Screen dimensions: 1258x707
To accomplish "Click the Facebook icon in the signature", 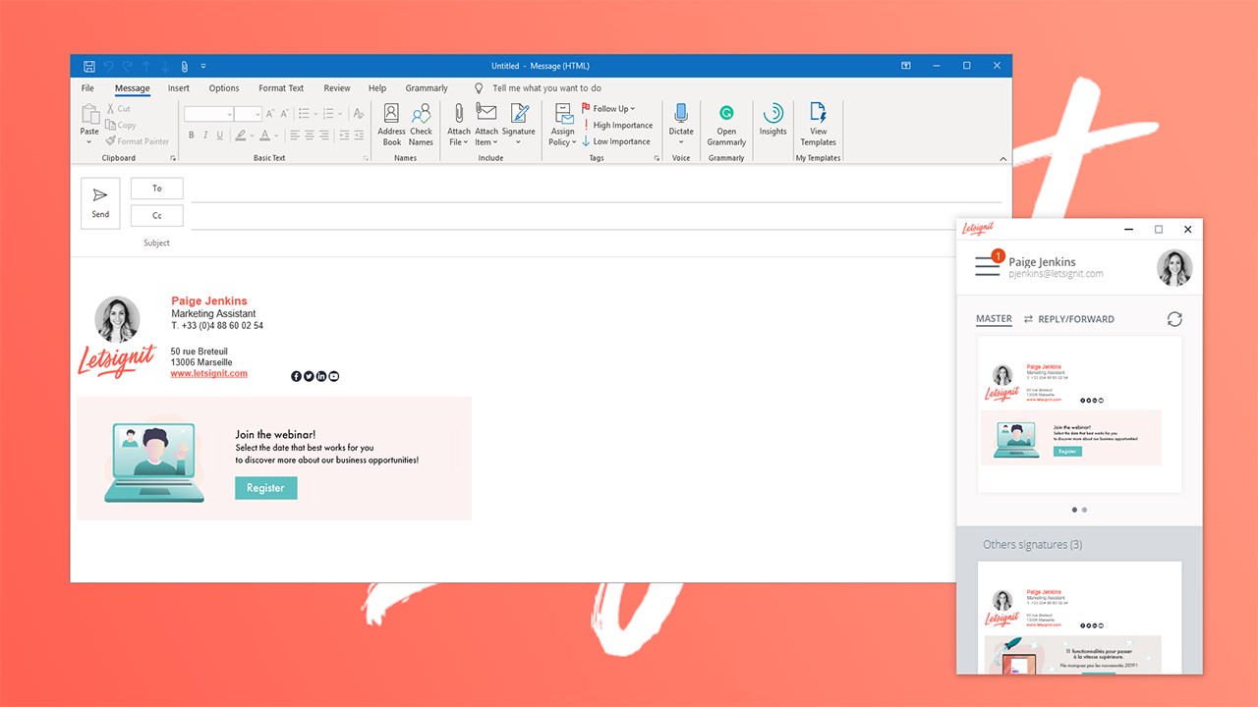I will [297, 376].
